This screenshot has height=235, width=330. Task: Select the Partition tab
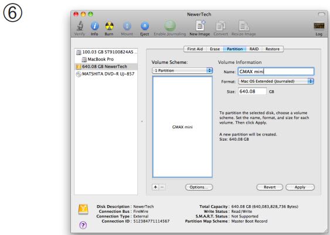pyautogui.click(x=234, y=49)
